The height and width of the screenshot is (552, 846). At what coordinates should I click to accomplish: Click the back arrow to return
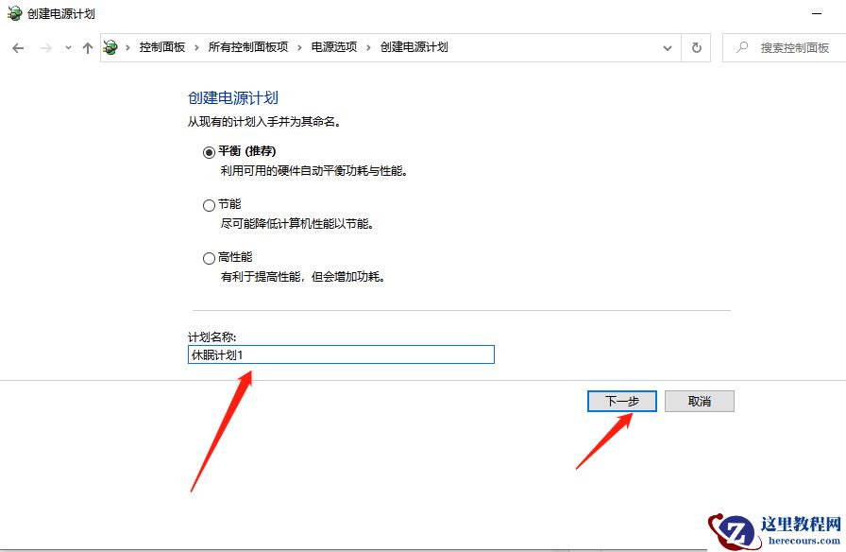coord(17,47)
